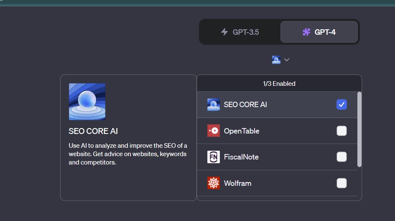Click the large SEO CORE AI thumbnail image

tap(87, 102)
